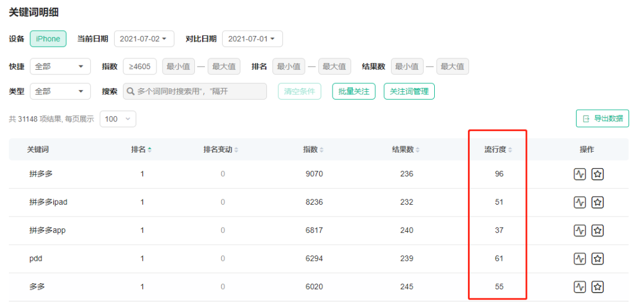Select the ≥4605 index preset
This screenshot has height=302, width=638.
click(x=139, y=67)
